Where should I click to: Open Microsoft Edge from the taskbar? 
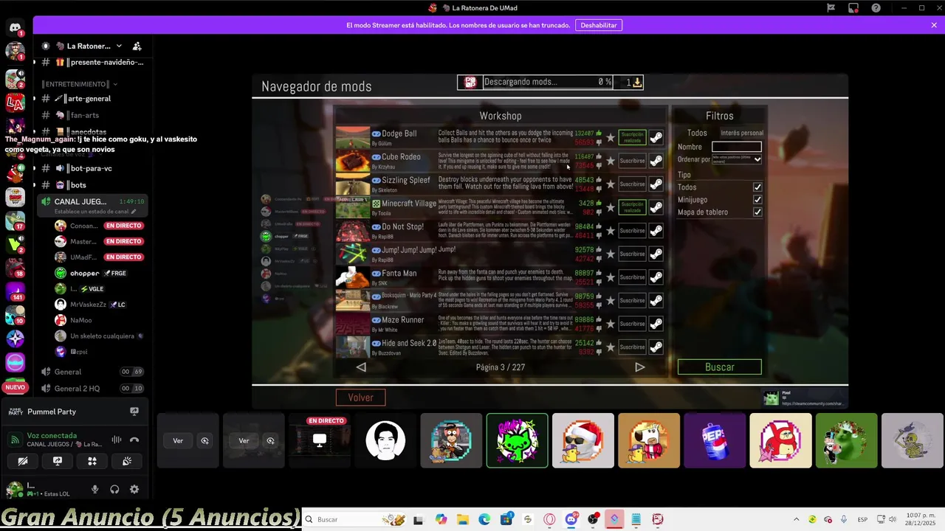click(484, 519)
